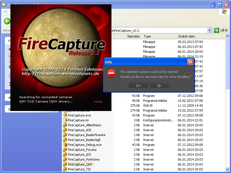231x173 pixels.
Task: Click the '48 kB' size cell
Action: [136, 101]
